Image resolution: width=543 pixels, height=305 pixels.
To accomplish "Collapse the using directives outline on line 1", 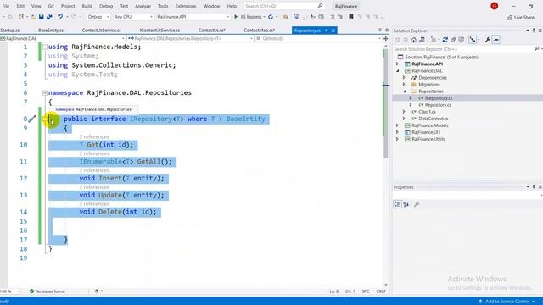I will click(45, 47).
